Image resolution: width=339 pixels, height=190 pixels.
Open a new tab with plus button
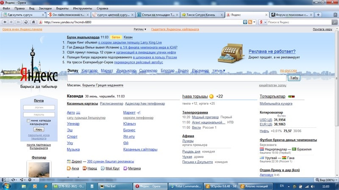pos(318,15)
